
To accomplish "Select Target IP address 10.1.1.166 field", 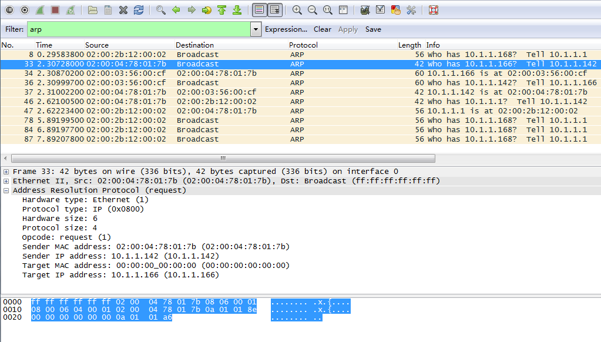I will [x=120, y=275].
